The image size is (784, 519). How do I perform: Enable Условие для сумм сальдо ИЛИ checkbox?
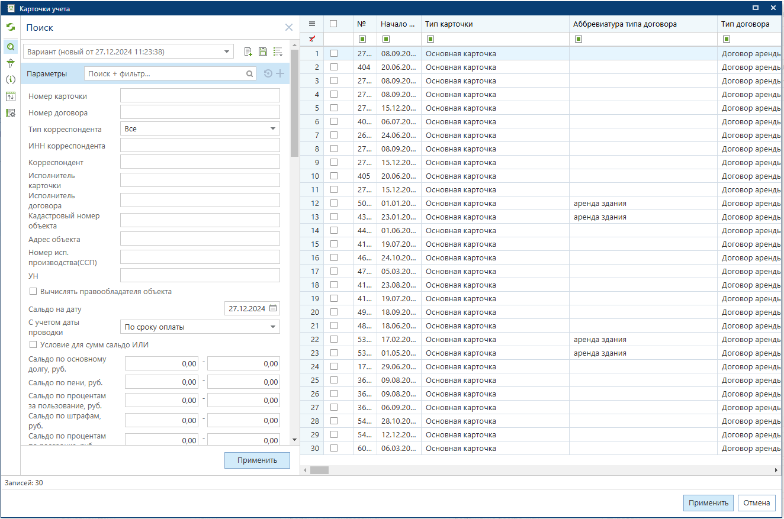click(x=33, y=344)
